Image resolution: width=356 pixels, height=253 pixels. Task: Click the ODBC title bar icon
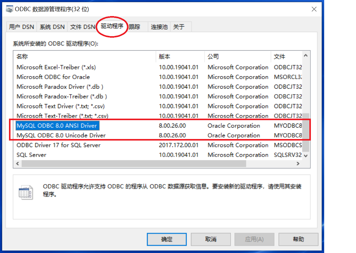pyautogui.click(x=9, y=9)
